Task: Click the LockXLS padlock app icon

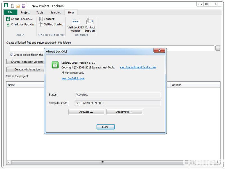Action: 6,5
